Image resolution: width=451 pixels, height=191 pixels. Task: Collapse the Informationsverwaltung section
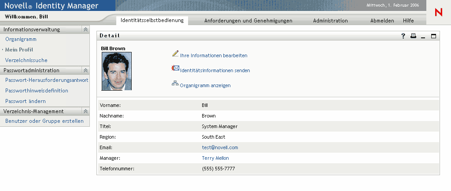click(x=85, y=29)
